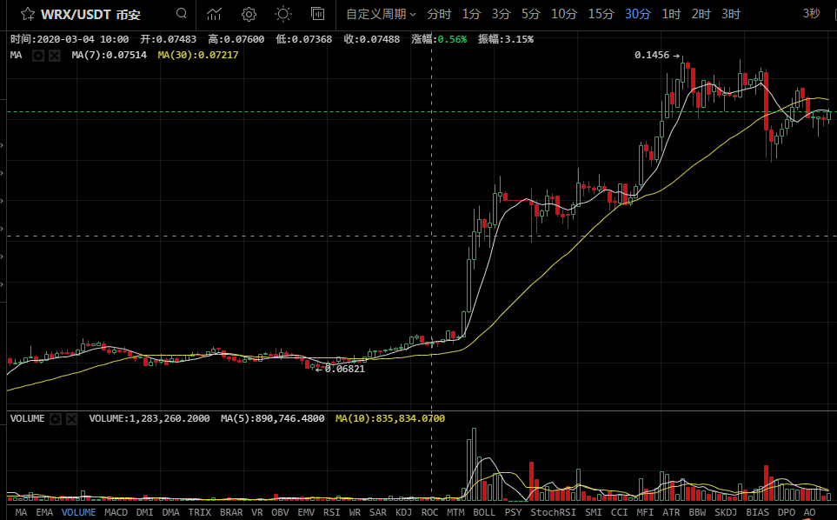Load the BBW indicator
The width and height of the screenshot is (837, 520).
coord(697,512)
